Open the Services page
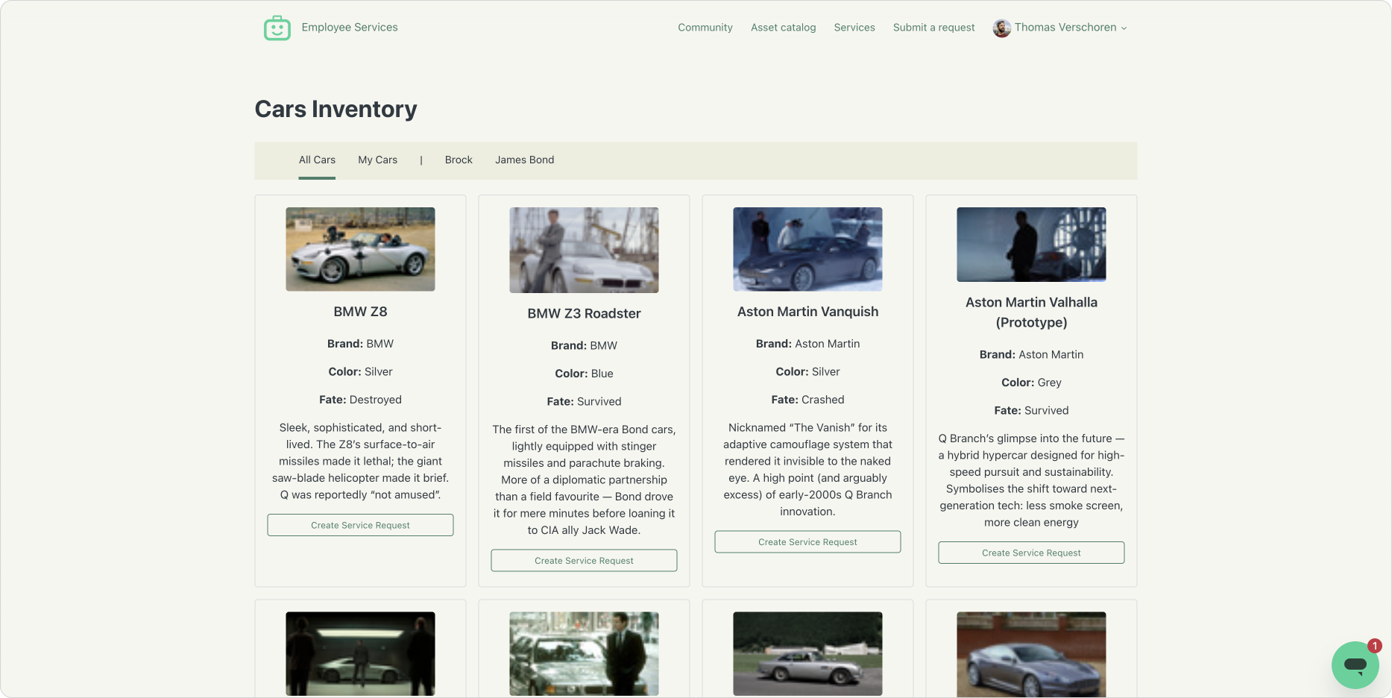Screen dimensions: 1392x698 click(x=854, y=28)
